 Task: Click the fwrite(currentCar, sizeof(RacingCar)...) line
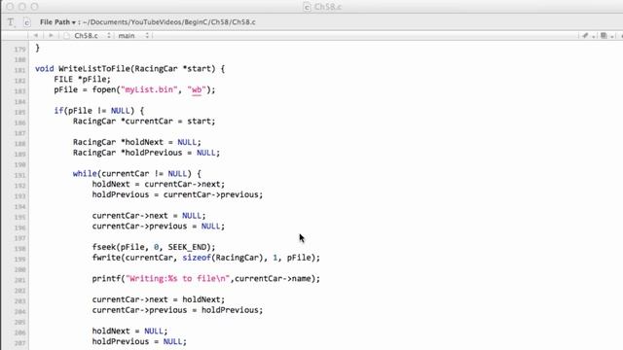coord(205,258)
